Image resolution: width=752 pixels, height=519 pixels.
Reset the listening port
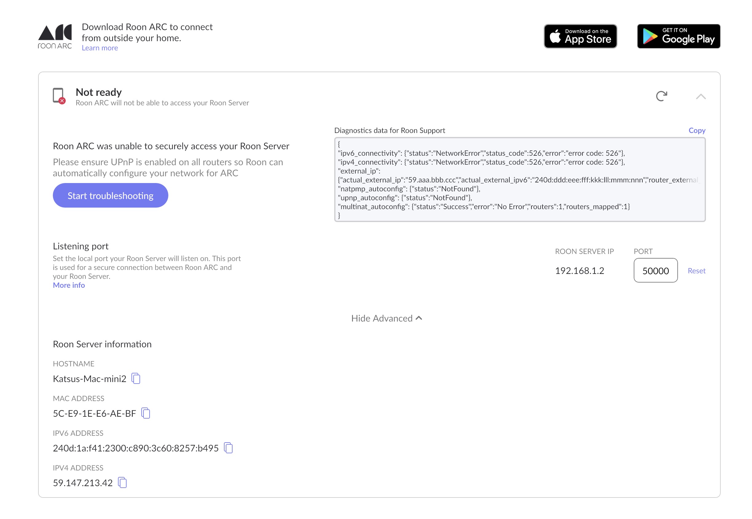pyautogui.click(x=696, y=271)
